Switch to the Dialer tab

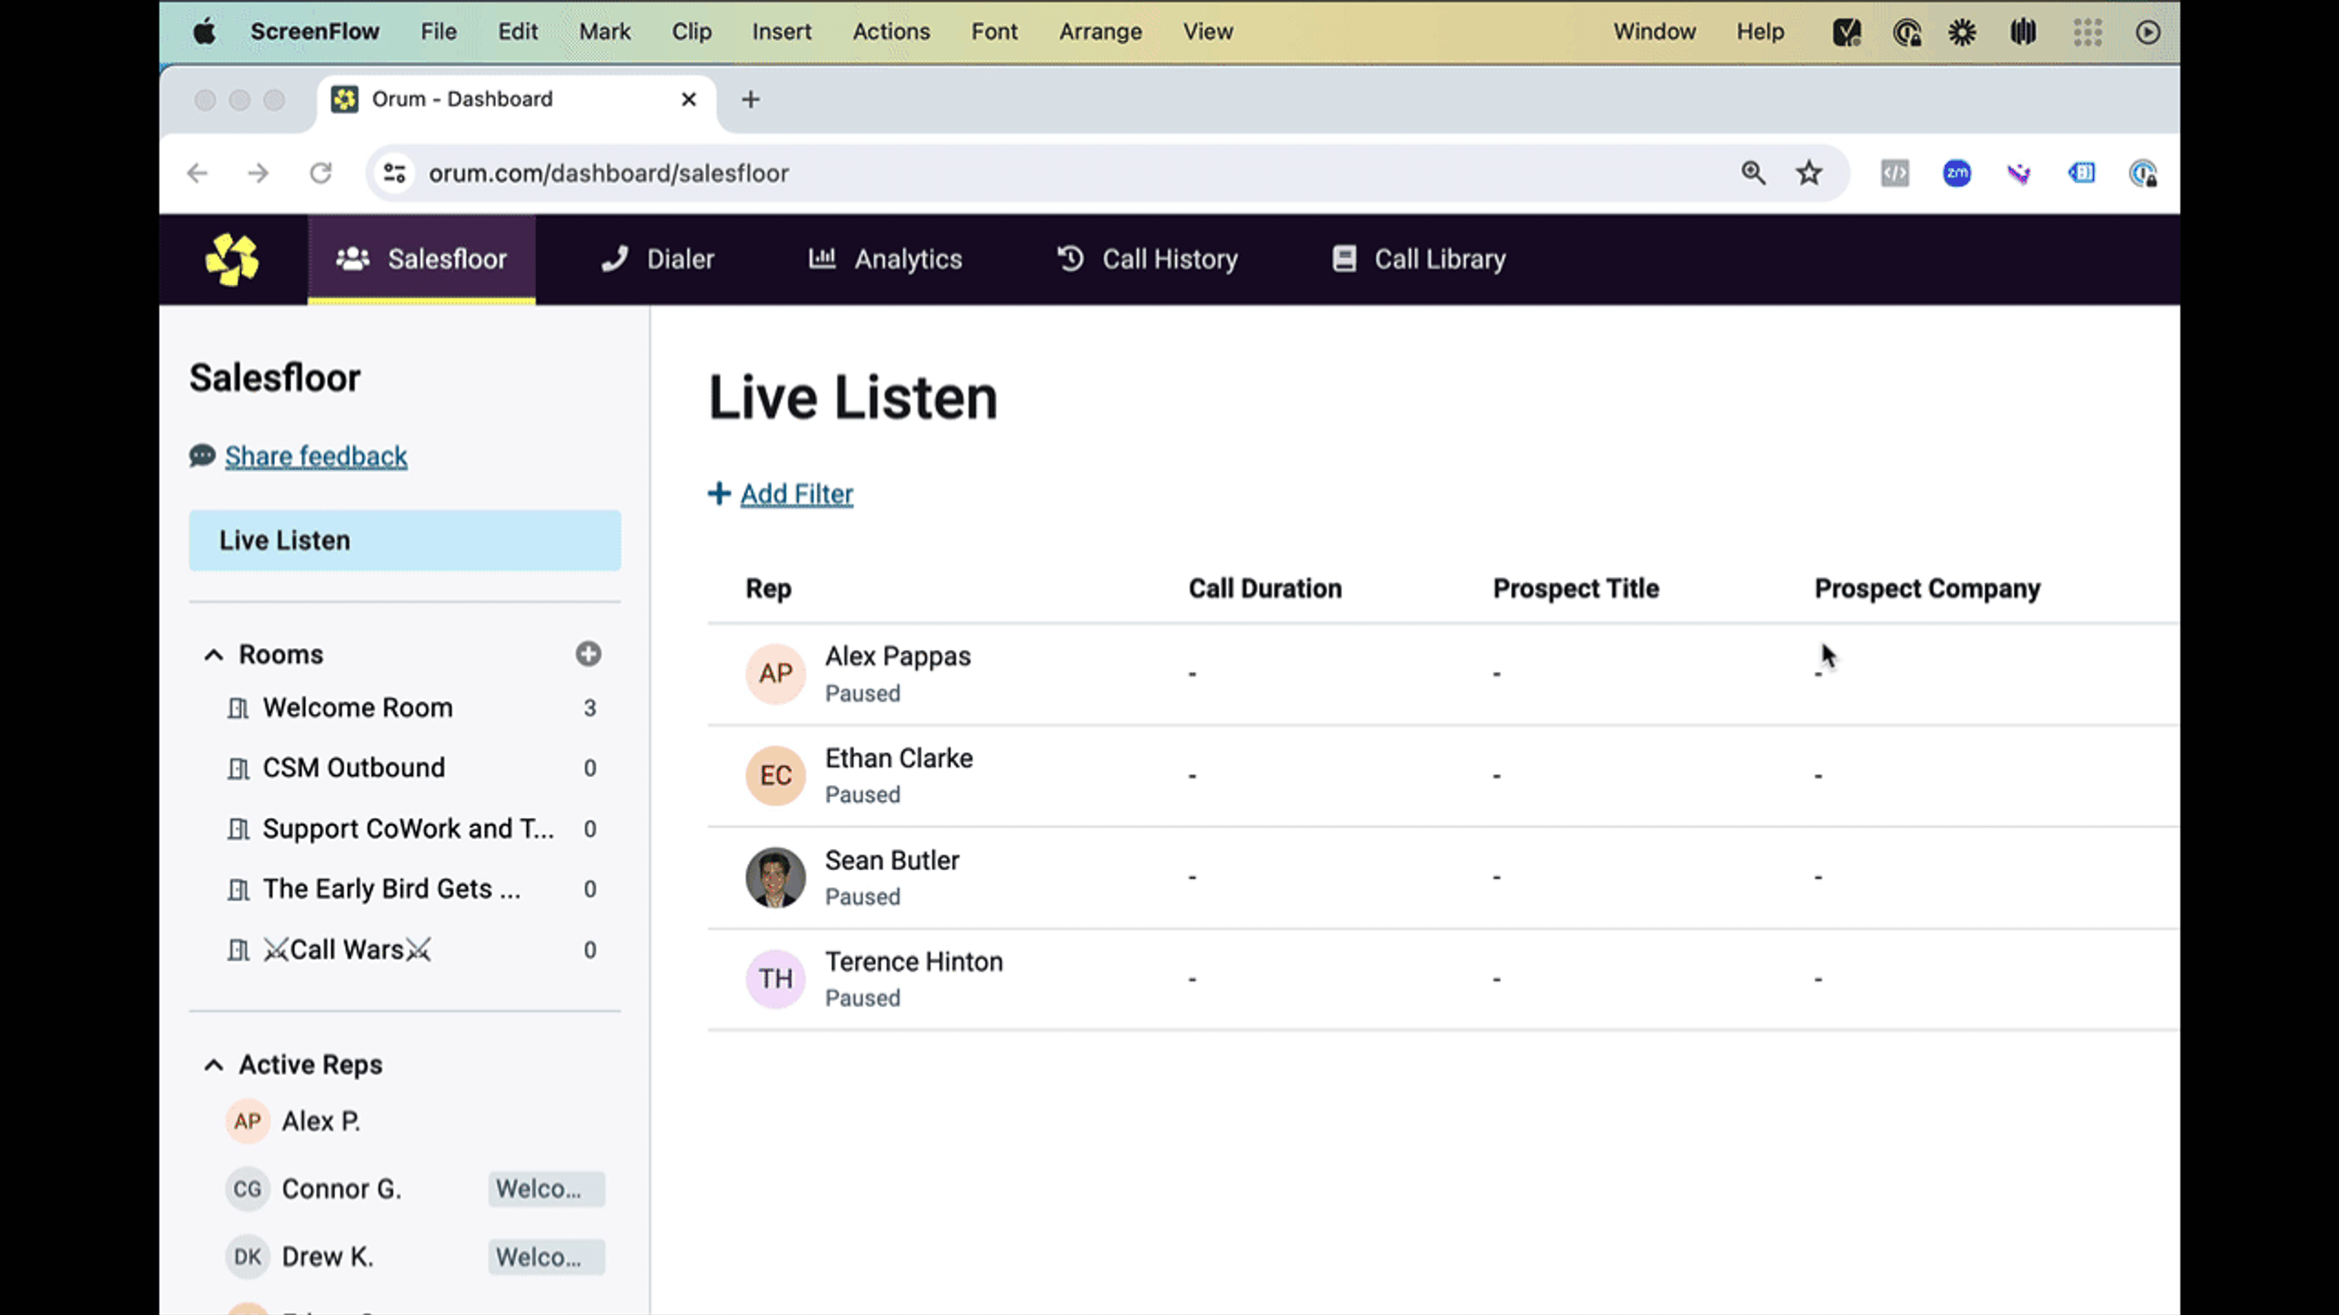tap(658, 259)
